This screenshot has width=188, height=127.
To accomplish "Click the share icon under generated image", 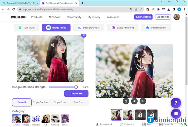I will [x=143, y=101].
